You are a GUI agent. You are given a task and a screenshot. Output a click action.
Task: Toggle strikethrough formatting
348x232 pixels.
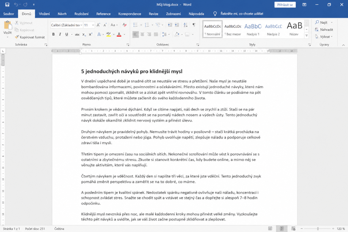point(77,34)
